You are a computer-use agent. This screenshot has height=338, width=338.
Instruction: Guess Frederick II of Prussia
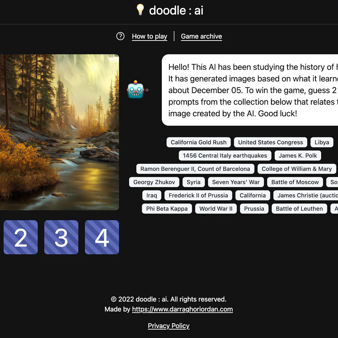(198, 195)
